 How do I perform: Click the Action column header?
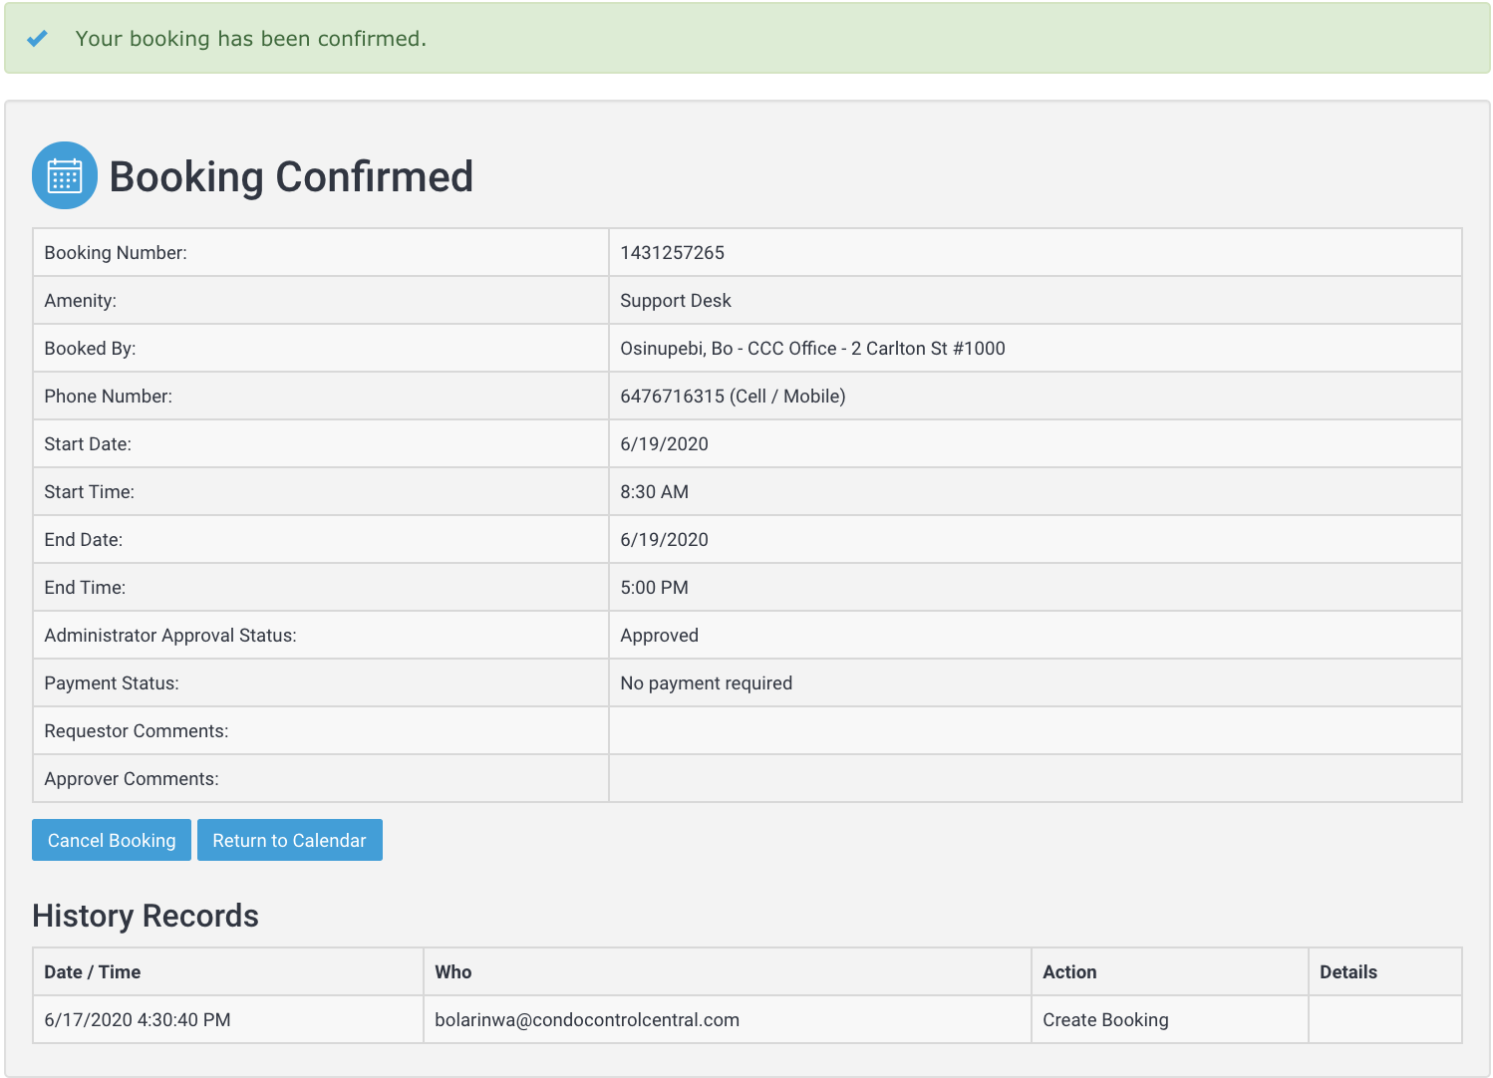[x=1069, y=972]
